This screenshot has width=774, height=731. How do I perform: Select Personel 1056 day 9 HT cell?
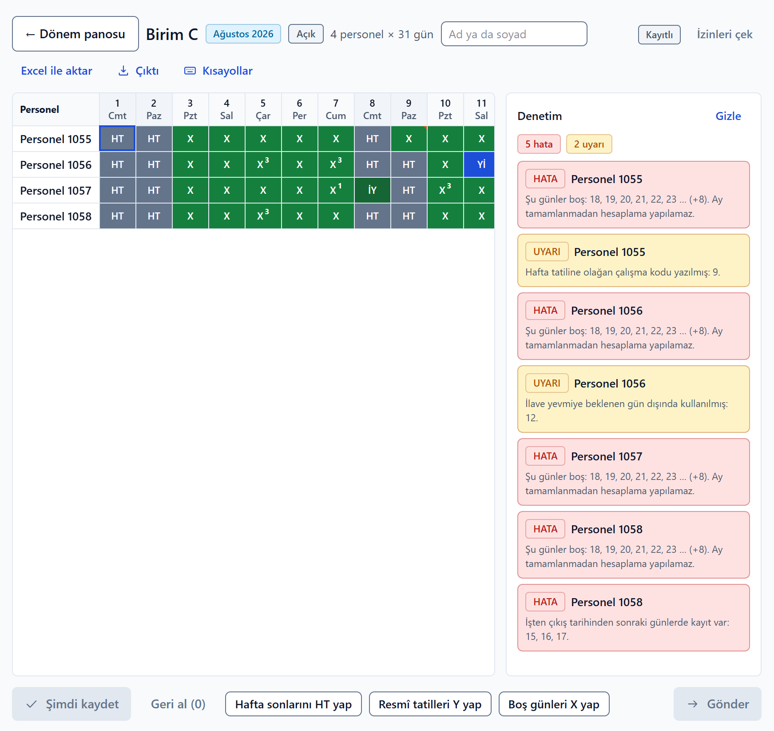(x=409, y=164)
